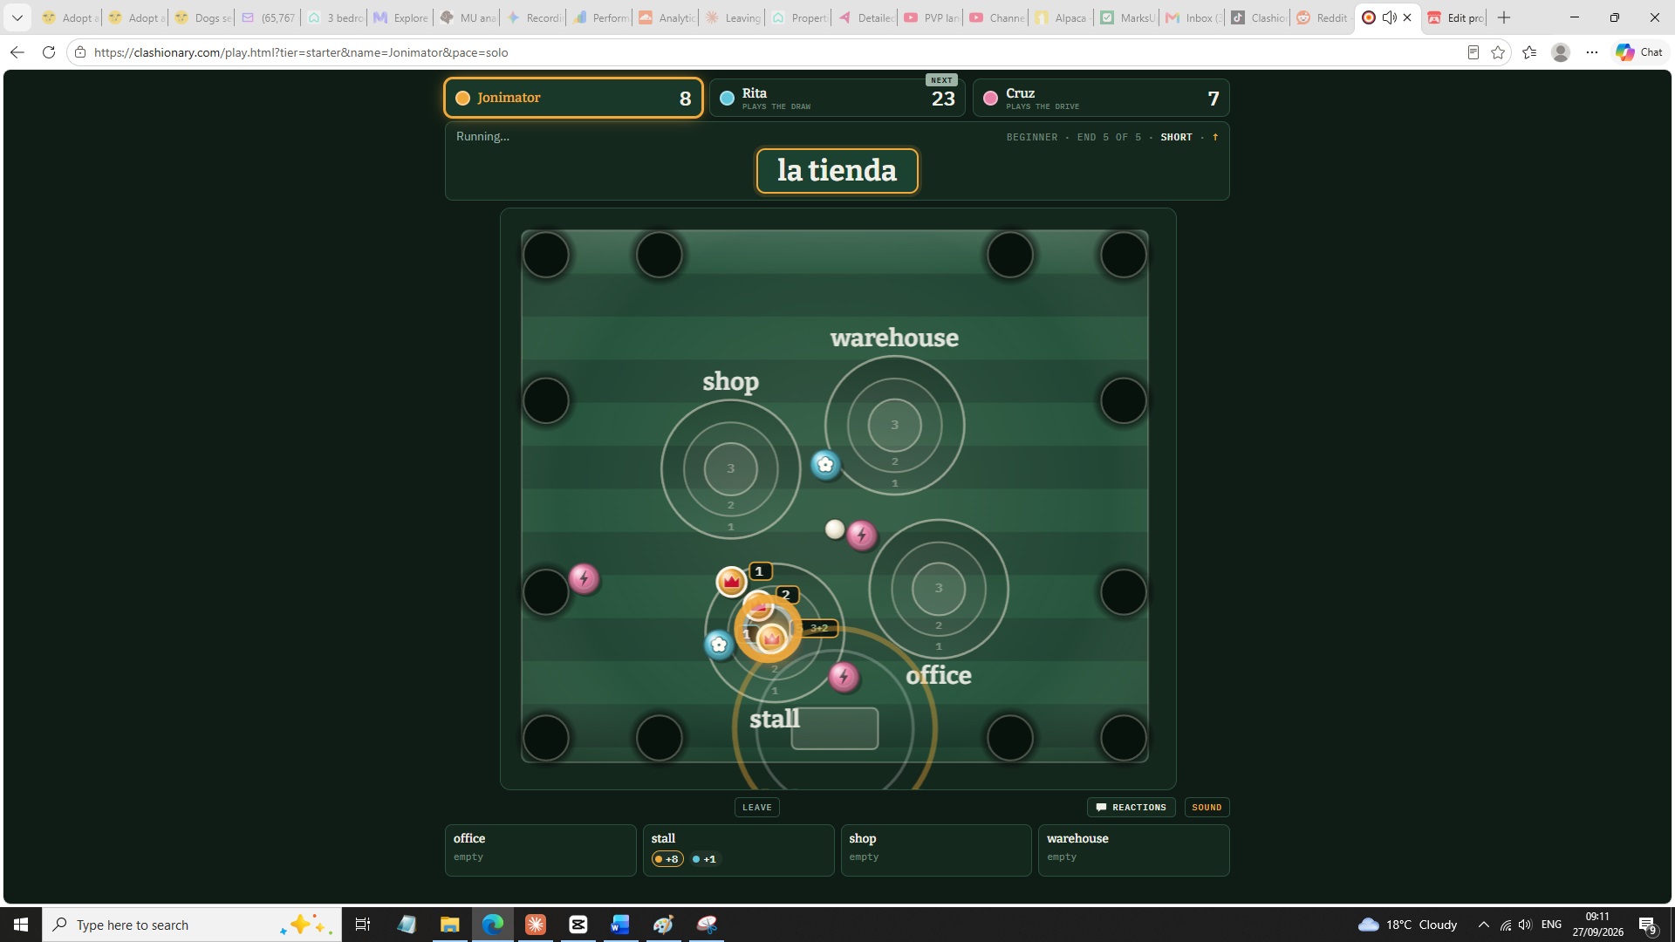Viewport: 1675px width, 942px height.
Task: Switch to the Edit pro tab
Action: coord(1455,17)
